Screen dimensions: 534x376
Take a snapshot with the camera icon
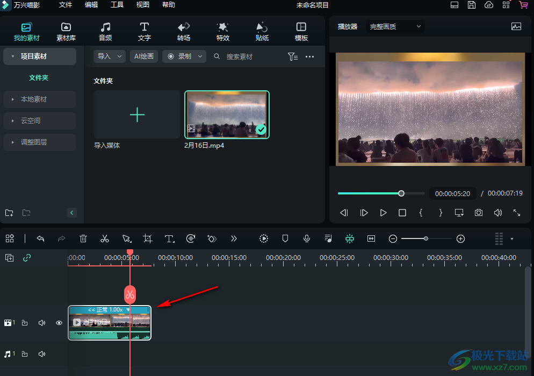[x=478, y=213]
